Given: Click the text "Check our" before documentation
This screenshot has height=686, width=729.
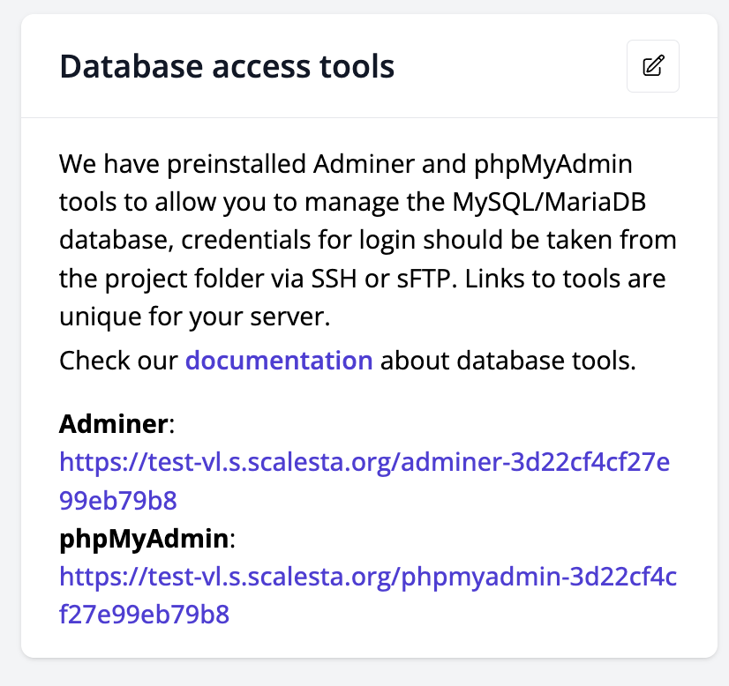Looking at the screenshot, I should [x=118, y=361].
